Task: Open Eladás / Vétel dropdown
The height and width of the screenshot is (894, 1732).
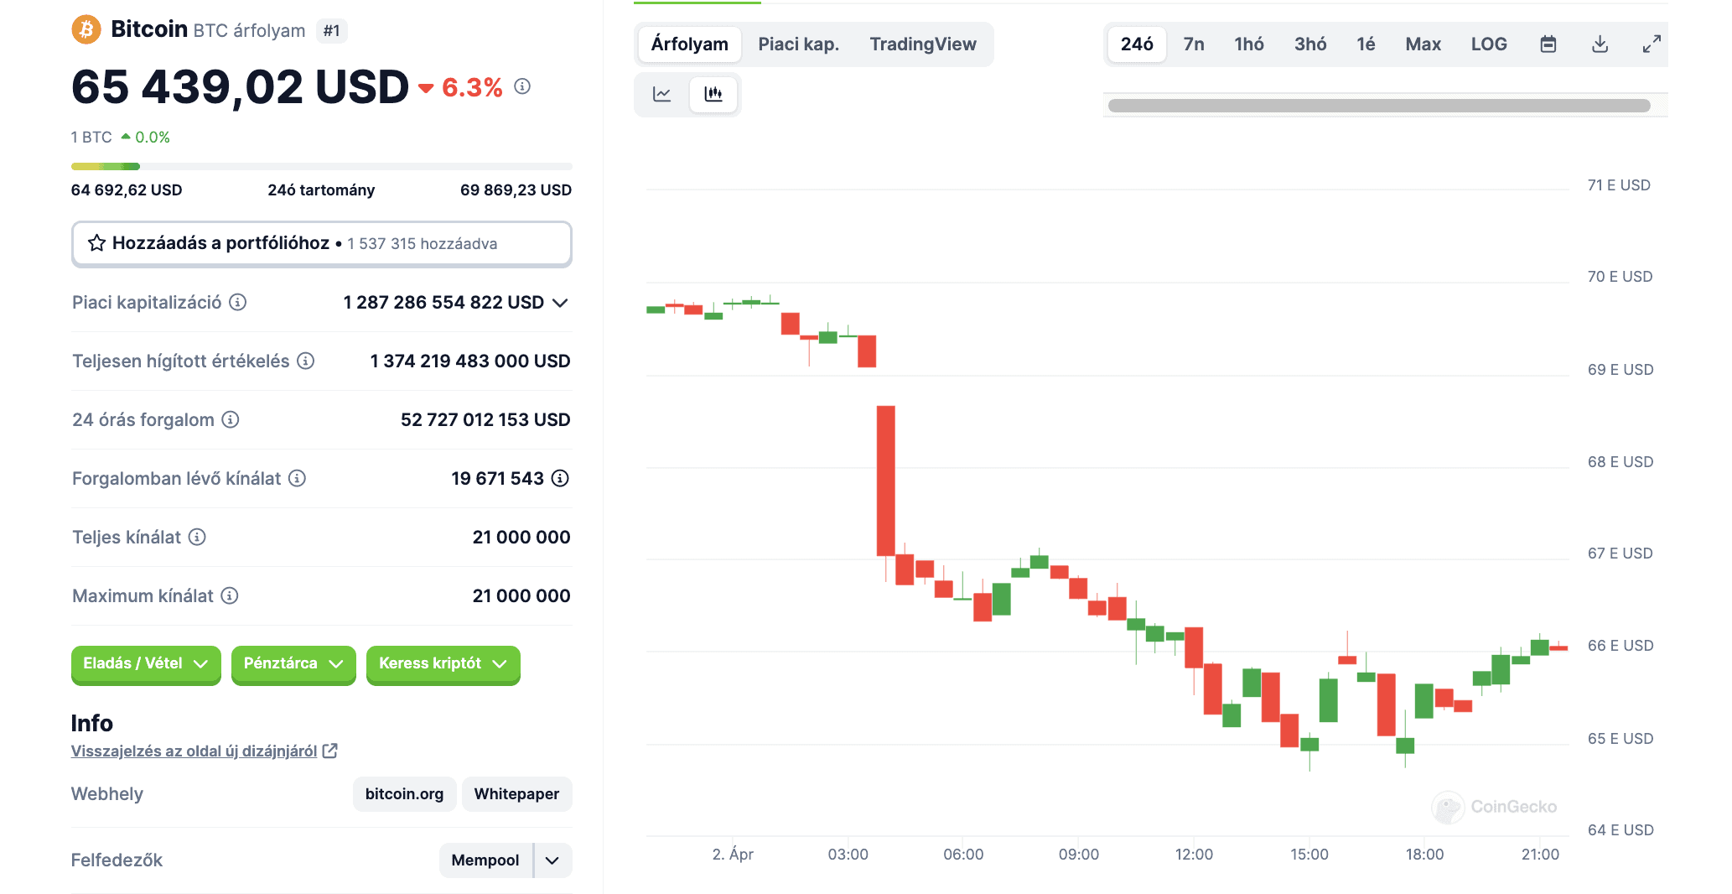Action: tap(146, 664)
